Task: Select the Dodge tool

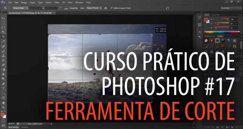Action: (x=3, y=79)
